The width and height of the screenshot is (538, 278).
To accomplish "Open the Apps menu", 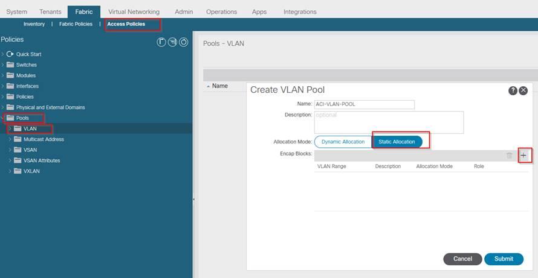I will pos(259,11).
